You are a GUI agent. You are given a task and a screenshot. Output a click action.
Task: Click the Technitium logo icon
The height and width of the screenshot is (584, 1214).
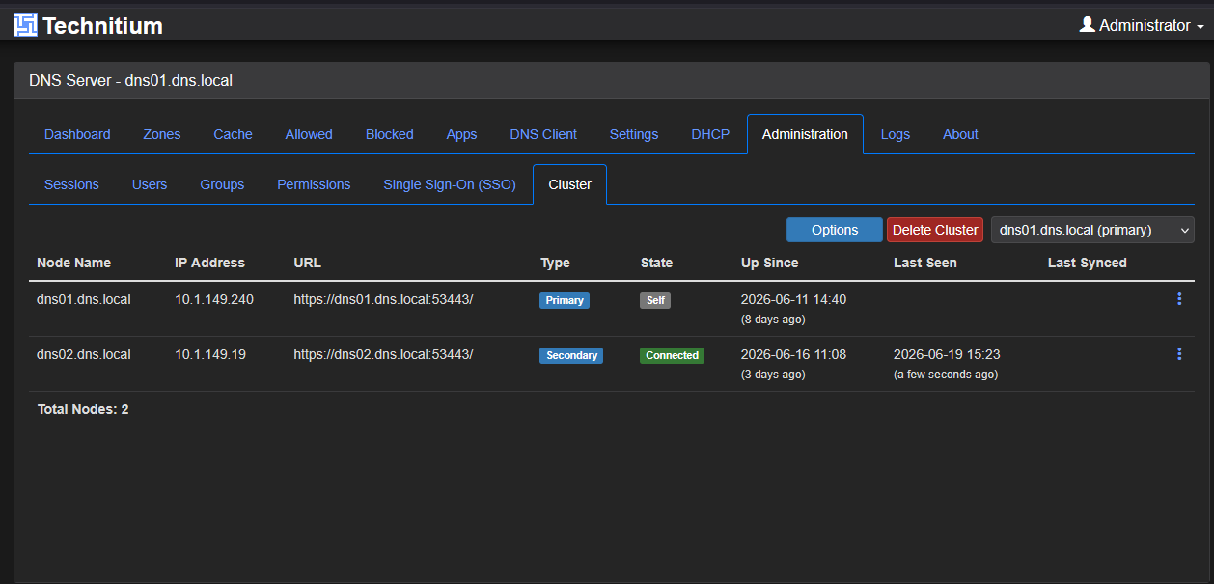point(25,25)
